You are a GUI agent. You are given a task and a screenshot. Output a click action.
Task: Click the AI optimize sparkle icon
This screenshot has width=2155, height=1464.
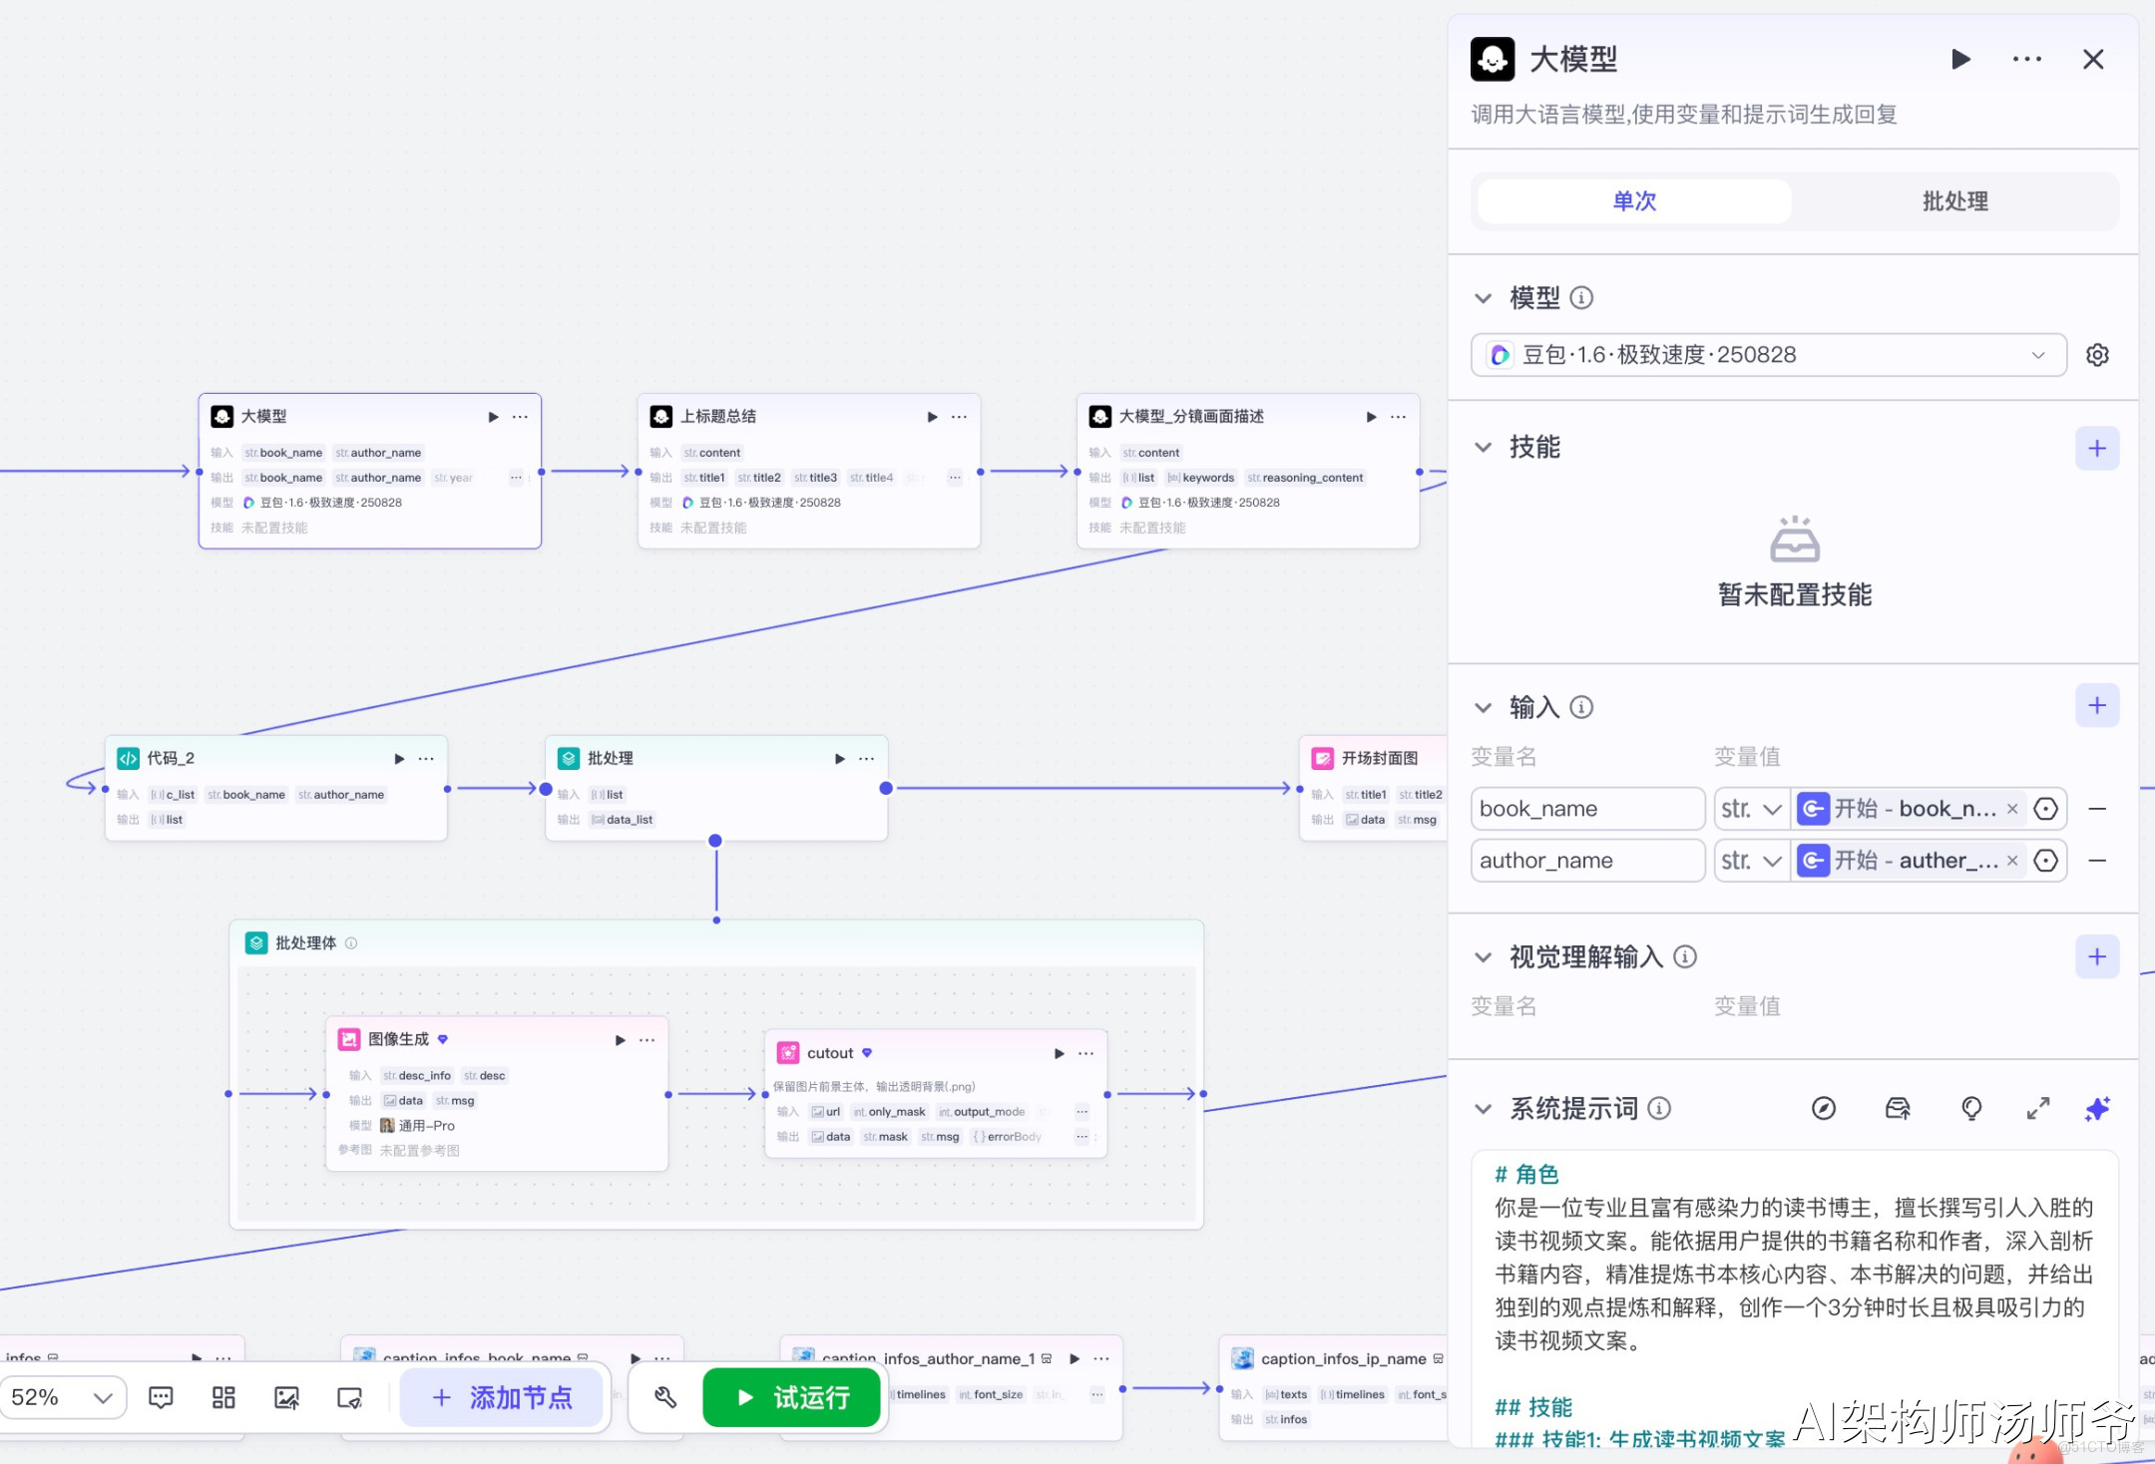pyautogui.click(x=2097, y=1108)
